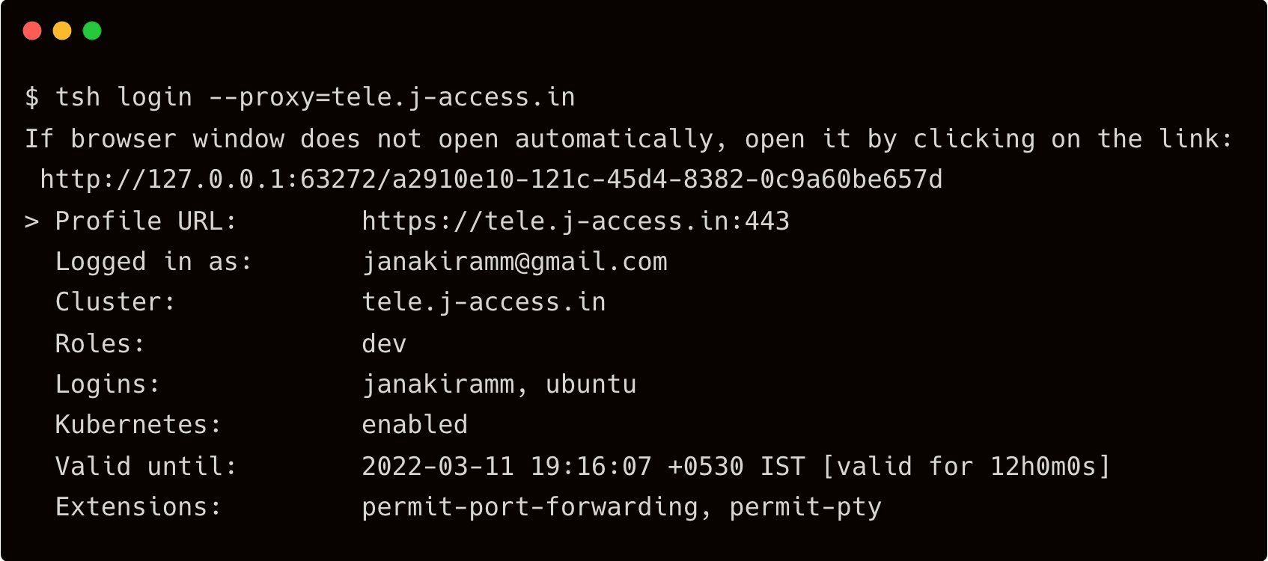Click the 'valid for 12h0m0s' text
Viewport: 1268px width, 561px height.
(966, 467)
